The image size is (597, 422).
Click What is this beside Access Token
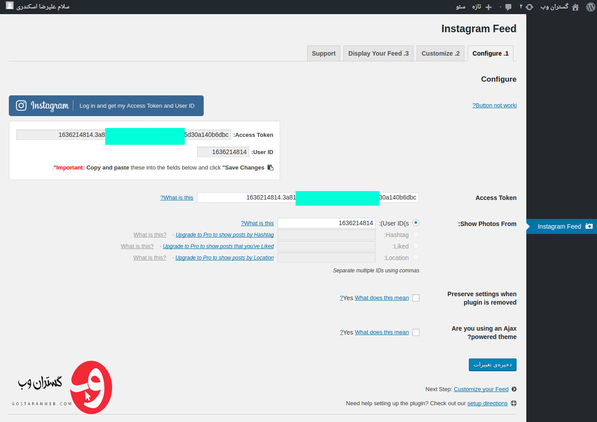click(177, 198)
